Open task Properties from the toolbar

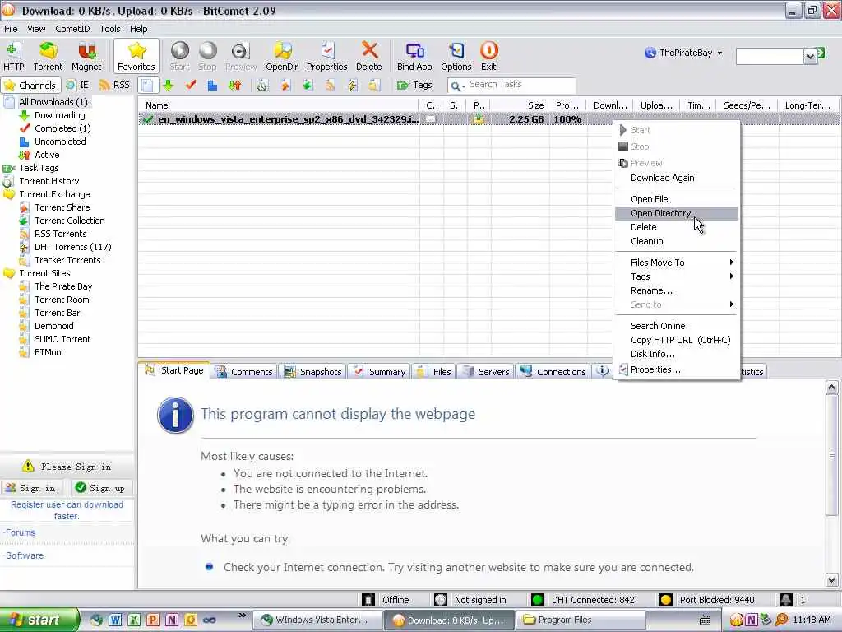coord(326,56)
